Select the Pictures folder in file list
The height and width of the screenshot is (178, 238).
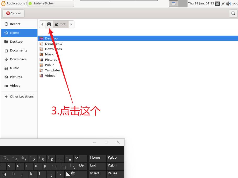[x=138, y=60]
